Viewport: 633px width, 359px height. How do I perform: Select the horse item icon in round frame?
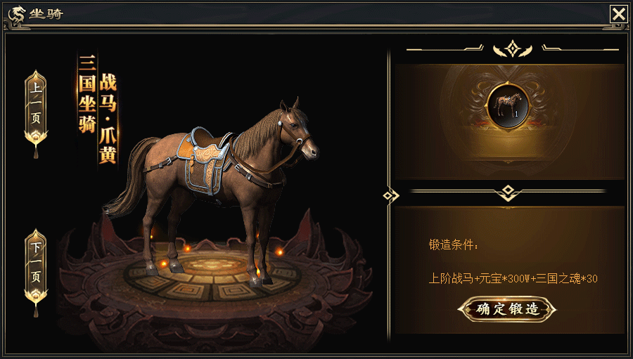point(508,105)
